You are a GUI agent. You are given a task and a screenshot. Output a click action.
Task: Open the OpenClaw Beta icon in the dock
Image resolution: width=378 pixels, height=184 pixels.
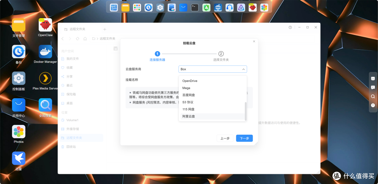253,8
